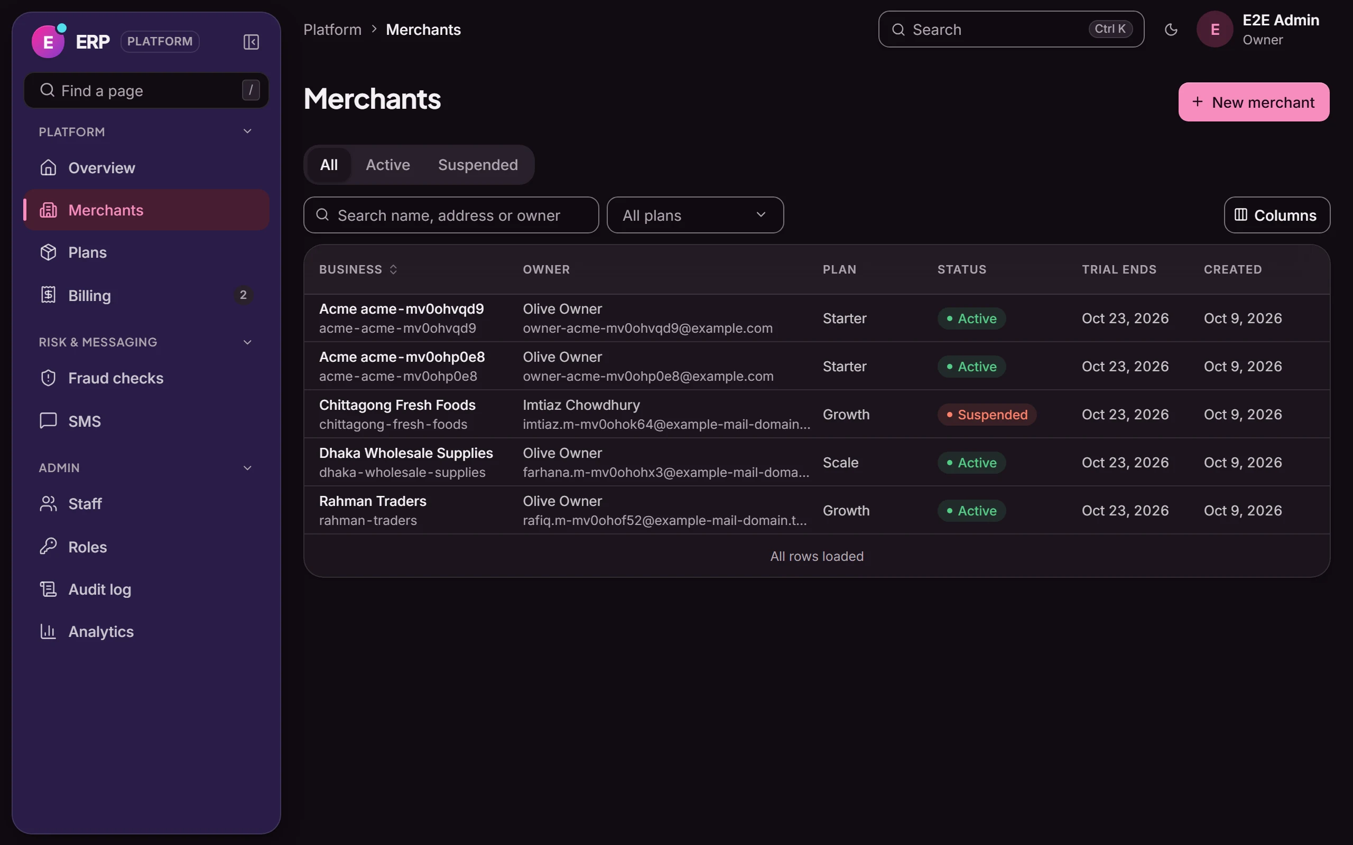The image size is (1353, 845).
Task: Click the Roles key icon
Action: tap(49, 547)
